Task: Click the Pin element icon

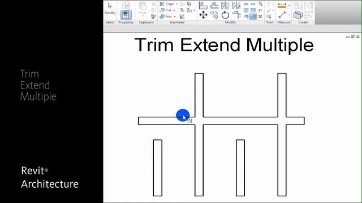Action: 260,10
